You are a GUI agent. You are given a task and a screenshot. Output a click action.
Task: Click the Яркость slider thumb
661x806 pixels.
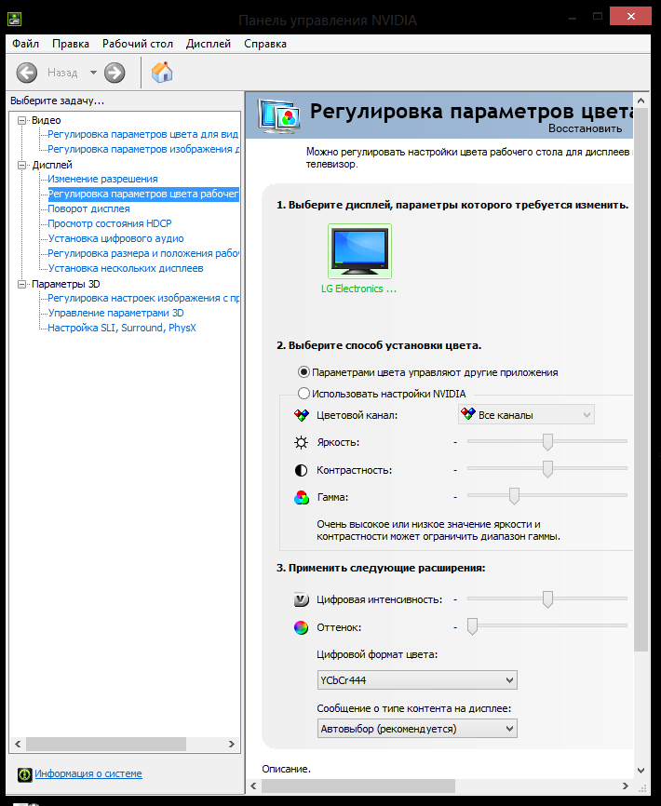547,441
